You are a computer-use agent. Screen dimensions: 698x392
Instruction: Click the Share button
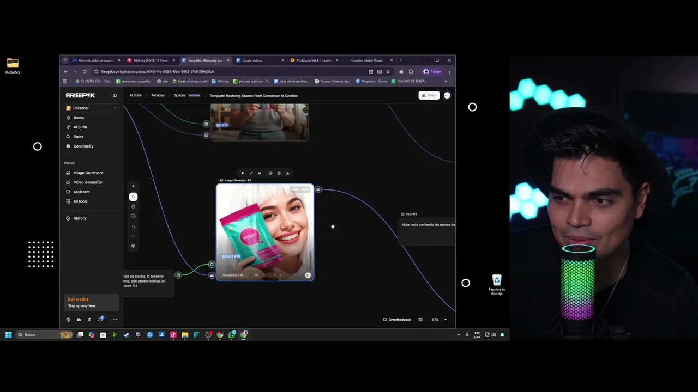(429, 95)
